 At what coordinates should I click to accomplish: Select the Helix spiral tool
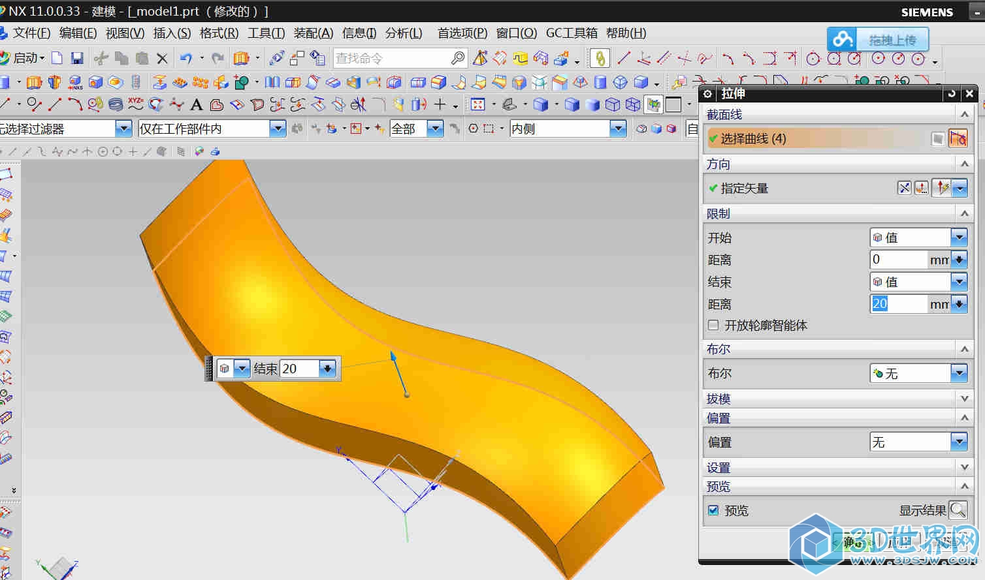116,104
